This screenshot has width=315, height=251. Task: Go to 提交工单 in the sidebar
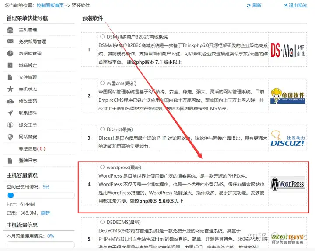28,125
